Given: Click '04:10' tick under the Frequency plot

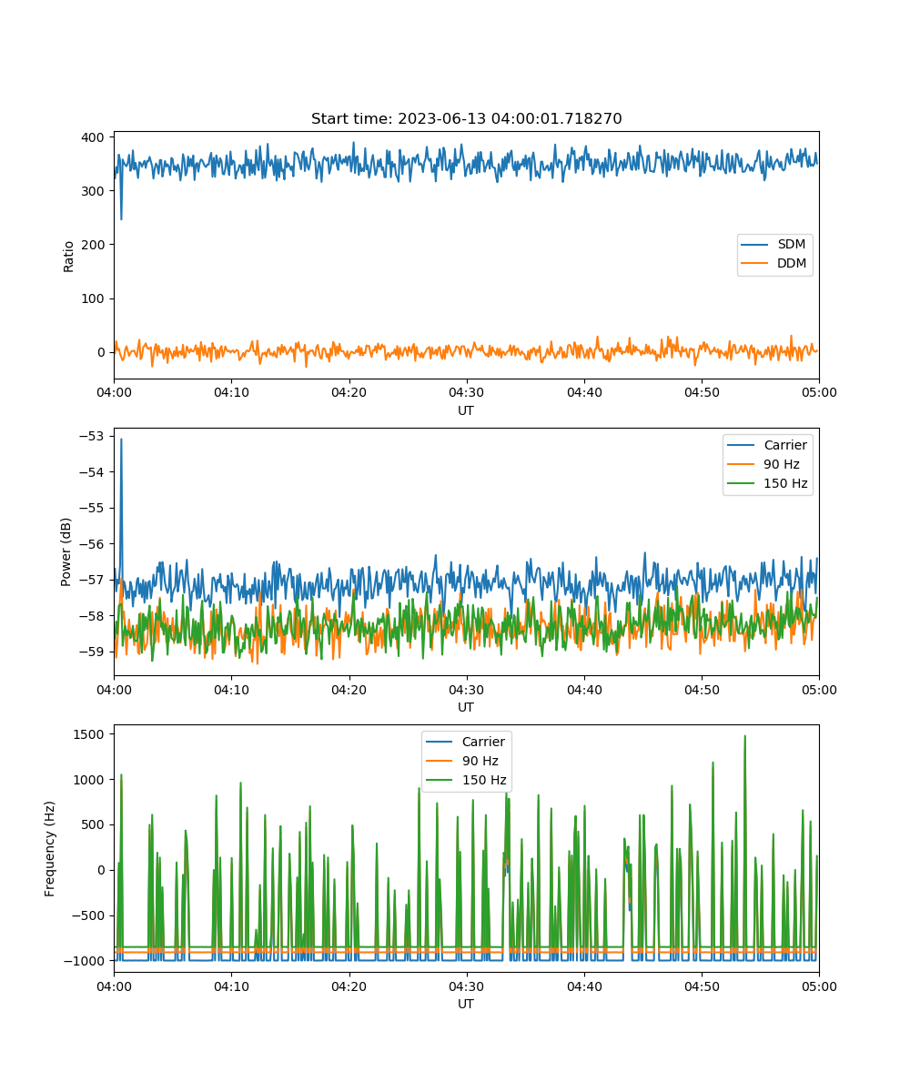Looking at the screenshot, I should pos(231,986).
